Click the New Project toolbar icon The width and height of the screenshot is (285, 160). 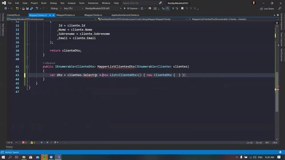tap(17, 8)
